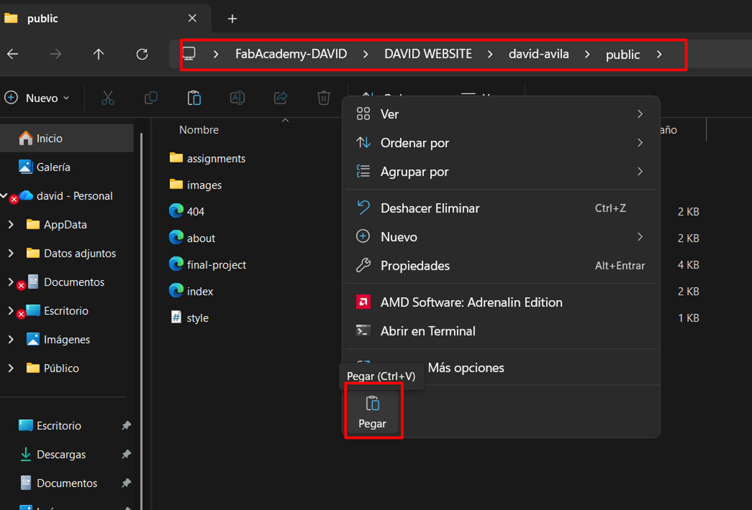The width and height of the screenshot is (752, 510).
Task: Click public in the address path
Action: point(623,55)
